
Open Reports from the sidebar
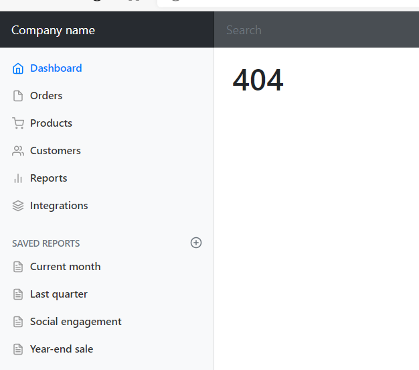pyautogui.click(x=49, y=178)
